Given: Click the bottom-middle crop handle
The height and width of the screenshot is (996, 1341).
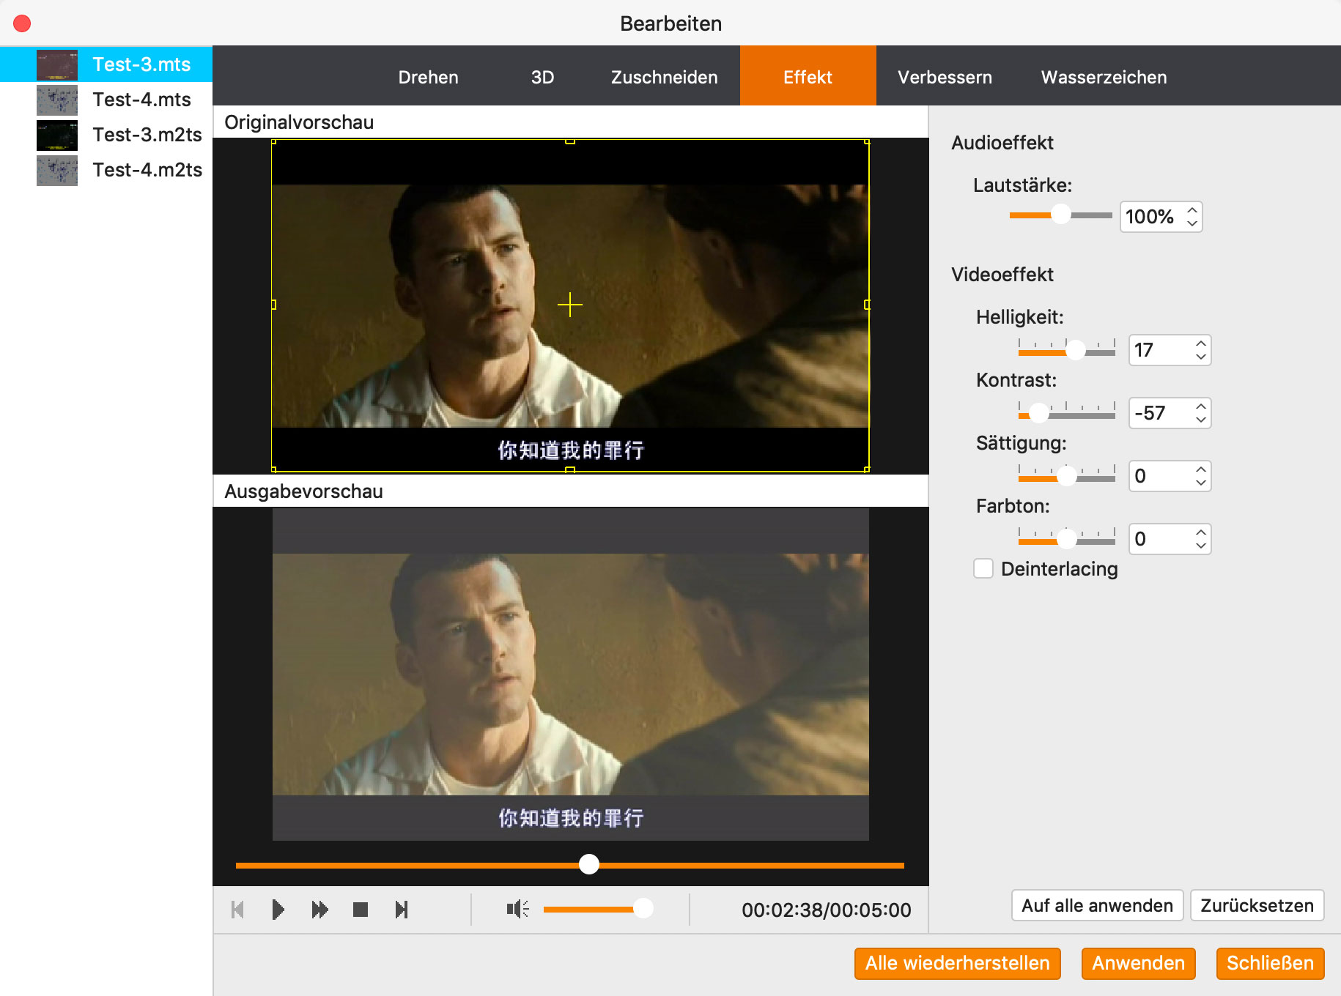Looking at the screenshot, I should pyautogui.click(x=569, y=469).
